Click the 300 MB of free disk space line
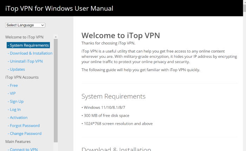Viewport: 246px width, 151px height. [x=105, y=116]
